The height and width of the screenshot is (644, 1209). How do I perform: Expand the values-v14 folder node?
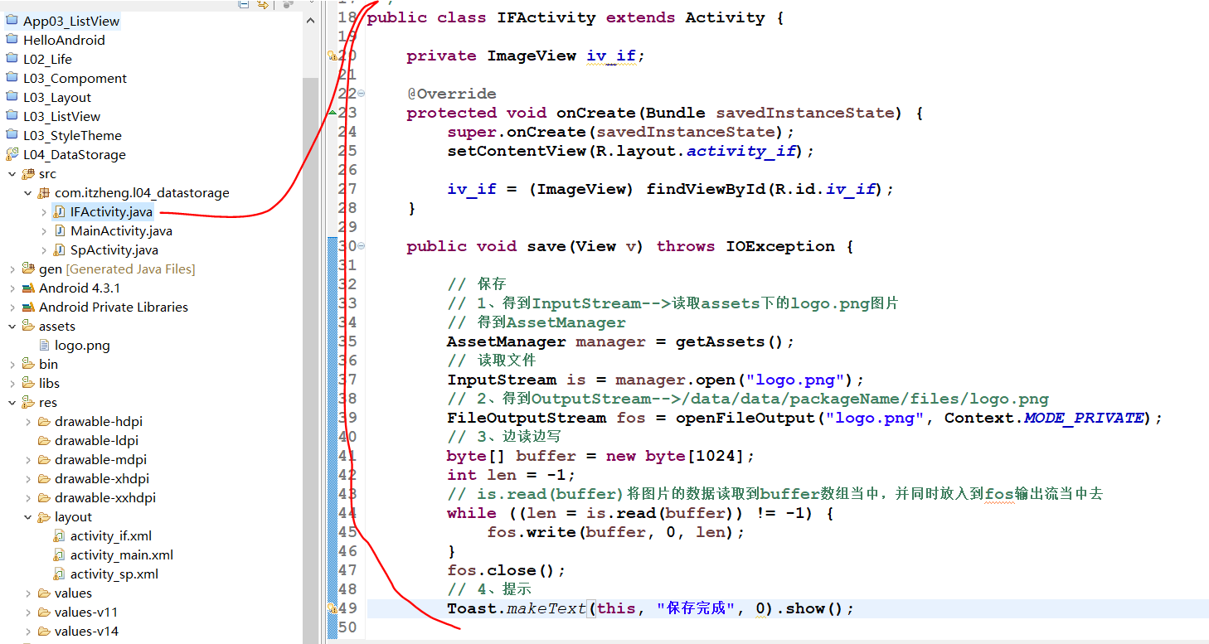(x=27, y=632)
